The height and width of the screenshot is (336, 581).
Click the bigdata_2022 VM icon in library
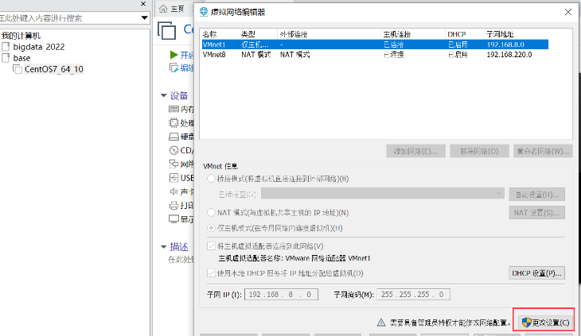[6, 47]
